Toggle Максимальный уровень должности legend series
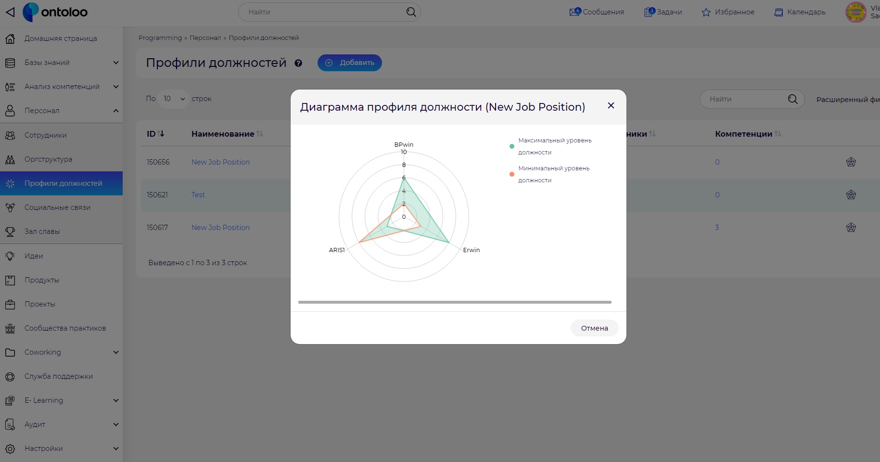The image size is (880, 462). click(550, 146)
